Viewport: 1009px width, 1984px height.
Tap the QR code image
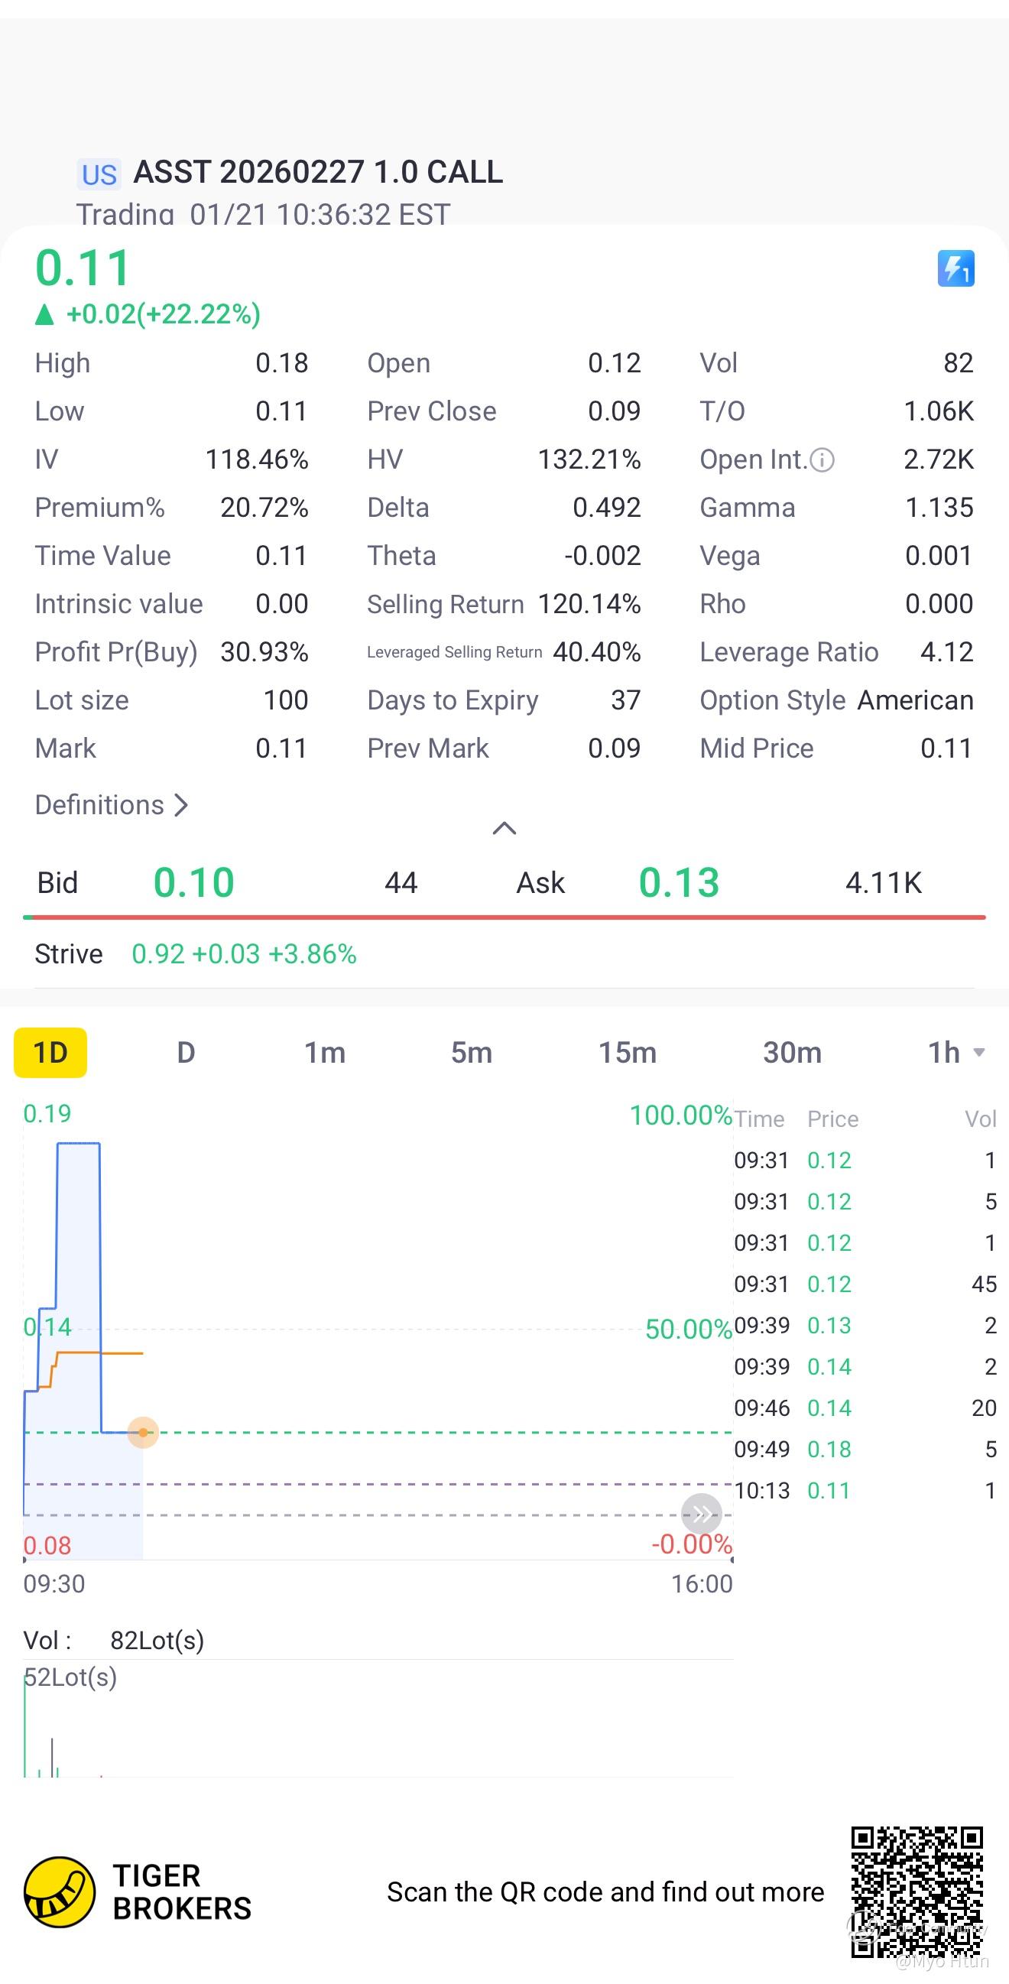tap(917, 1891)
